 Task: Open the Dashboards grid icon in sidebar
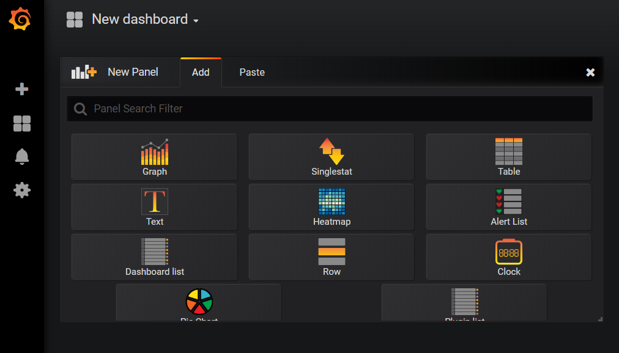tap(21, 123)
